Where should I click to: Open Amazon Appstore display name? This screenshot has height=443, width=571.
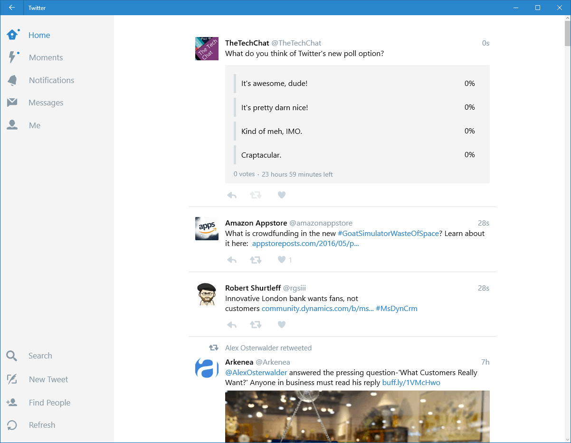[x=256, y=223]
